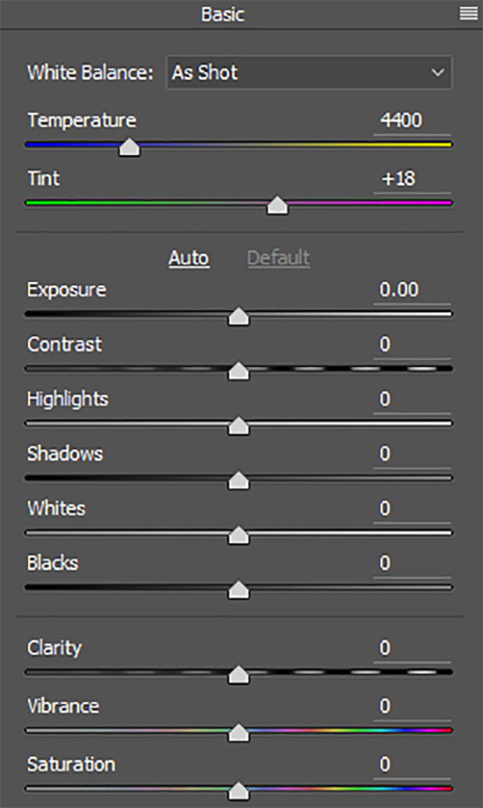Click the Saturation value field
The width and height of the screenshot is (483, 808).
(x=412, y=764)
